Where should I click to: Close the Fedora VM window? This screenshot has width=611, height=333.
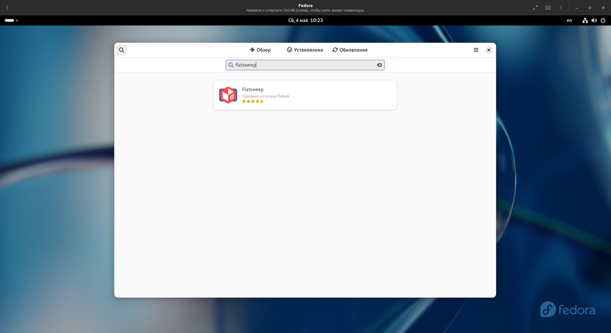[603, 8]
